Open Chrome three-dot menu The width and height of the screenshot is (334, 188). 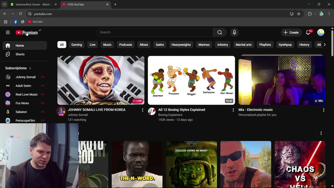coord(329,14)
